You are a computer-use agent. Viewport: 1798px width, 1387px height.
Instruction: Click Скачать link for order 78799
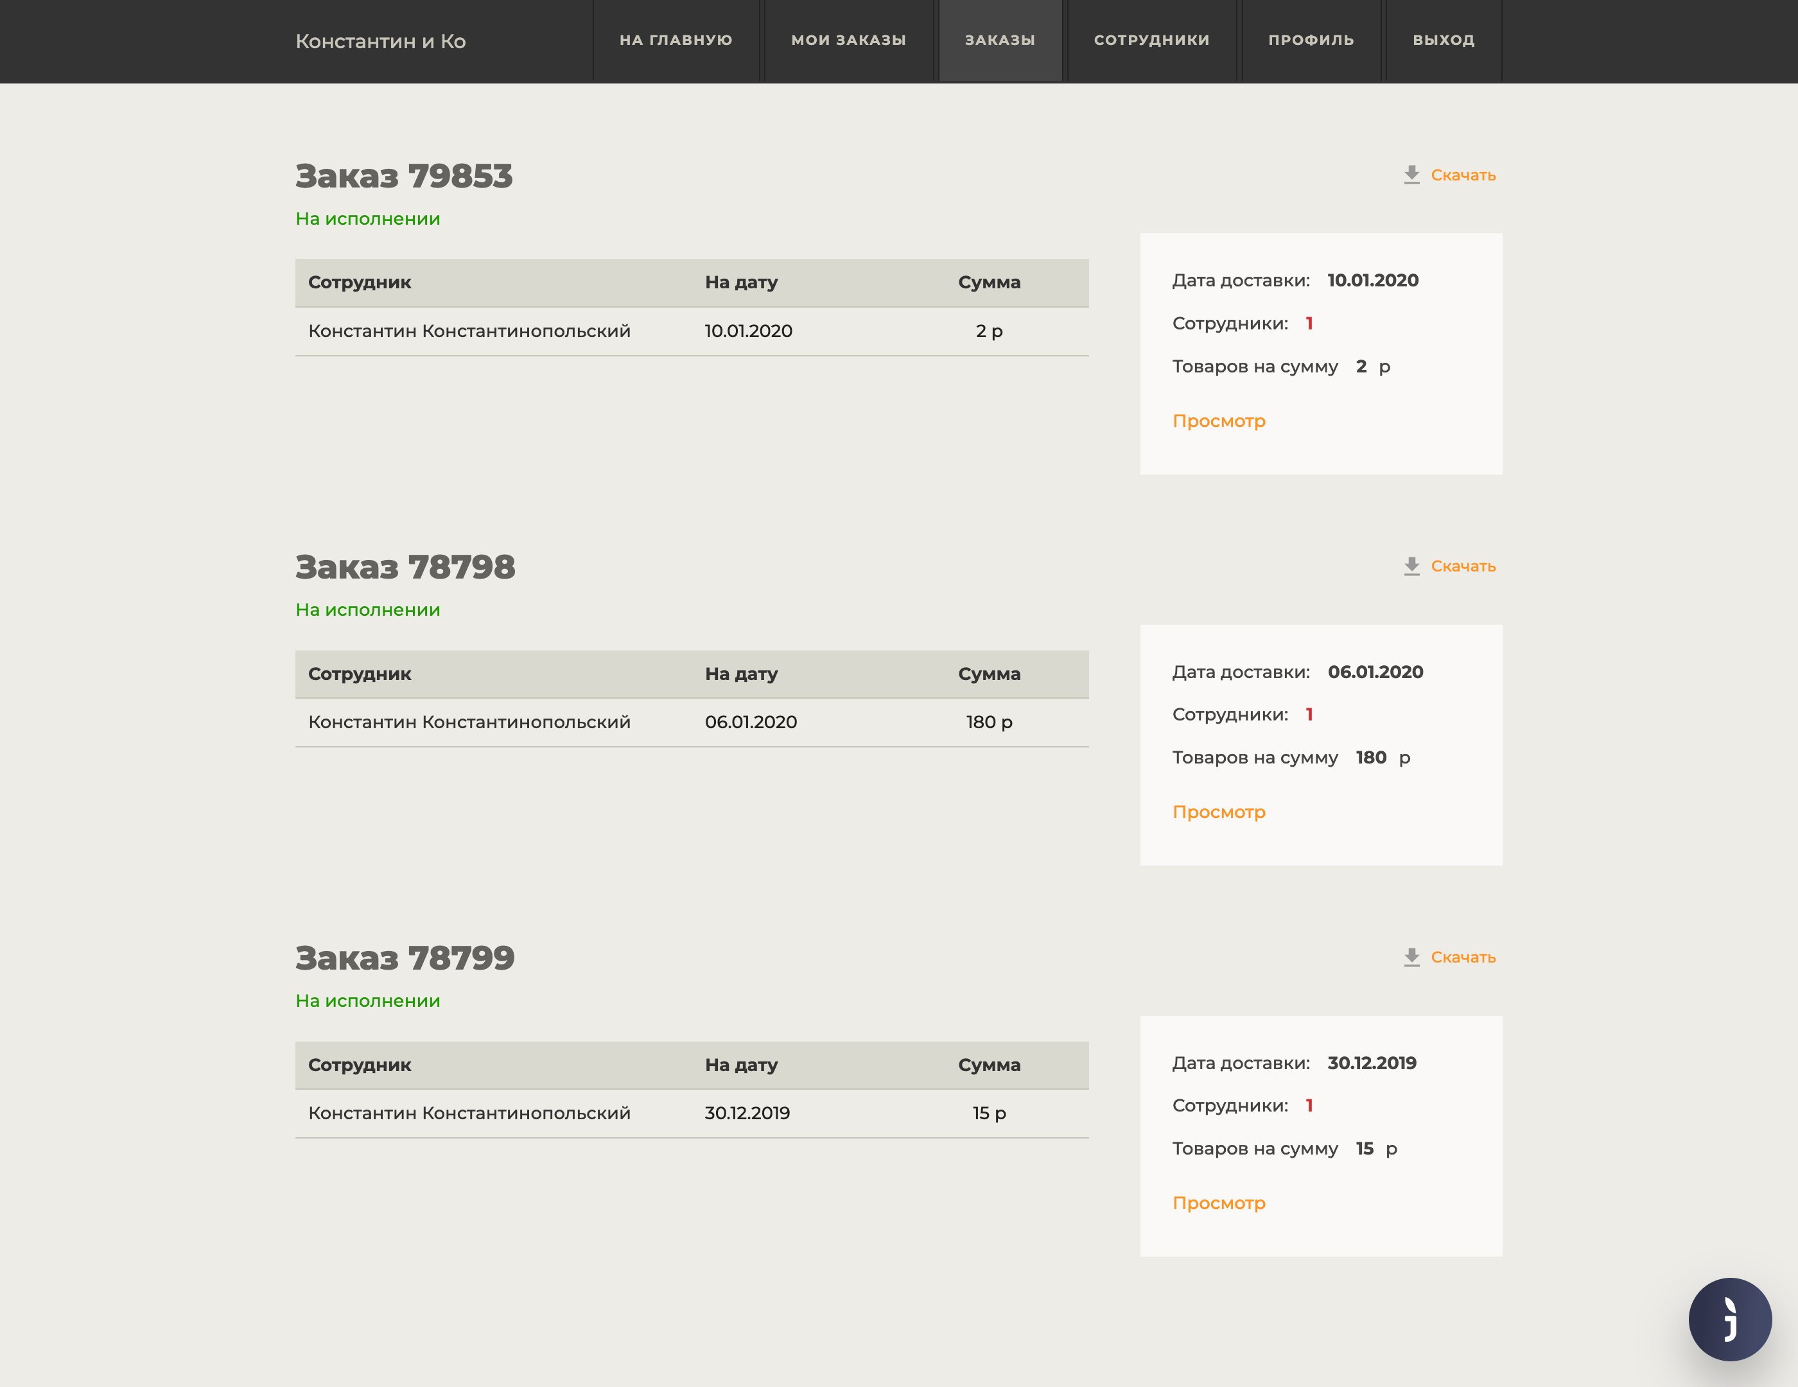pyautogui.click(x=1463, y=957)
